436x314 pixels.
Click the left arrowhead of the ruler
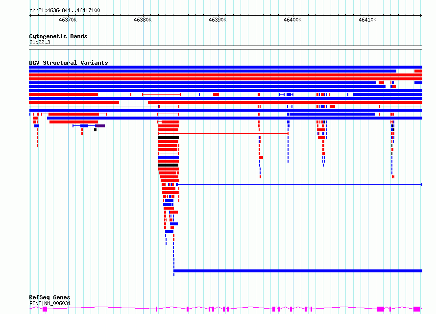(30, 16)
